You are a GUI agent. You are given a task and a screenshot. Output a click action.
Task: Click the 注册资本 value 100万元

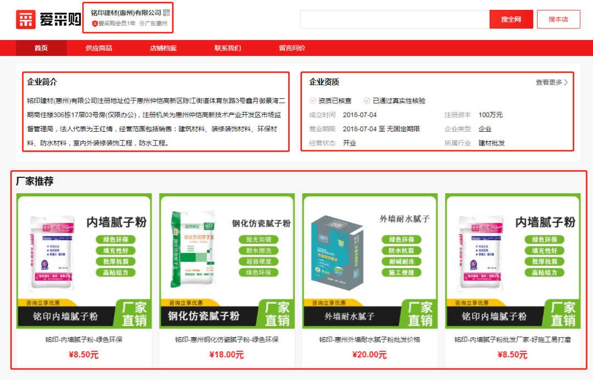490,115
